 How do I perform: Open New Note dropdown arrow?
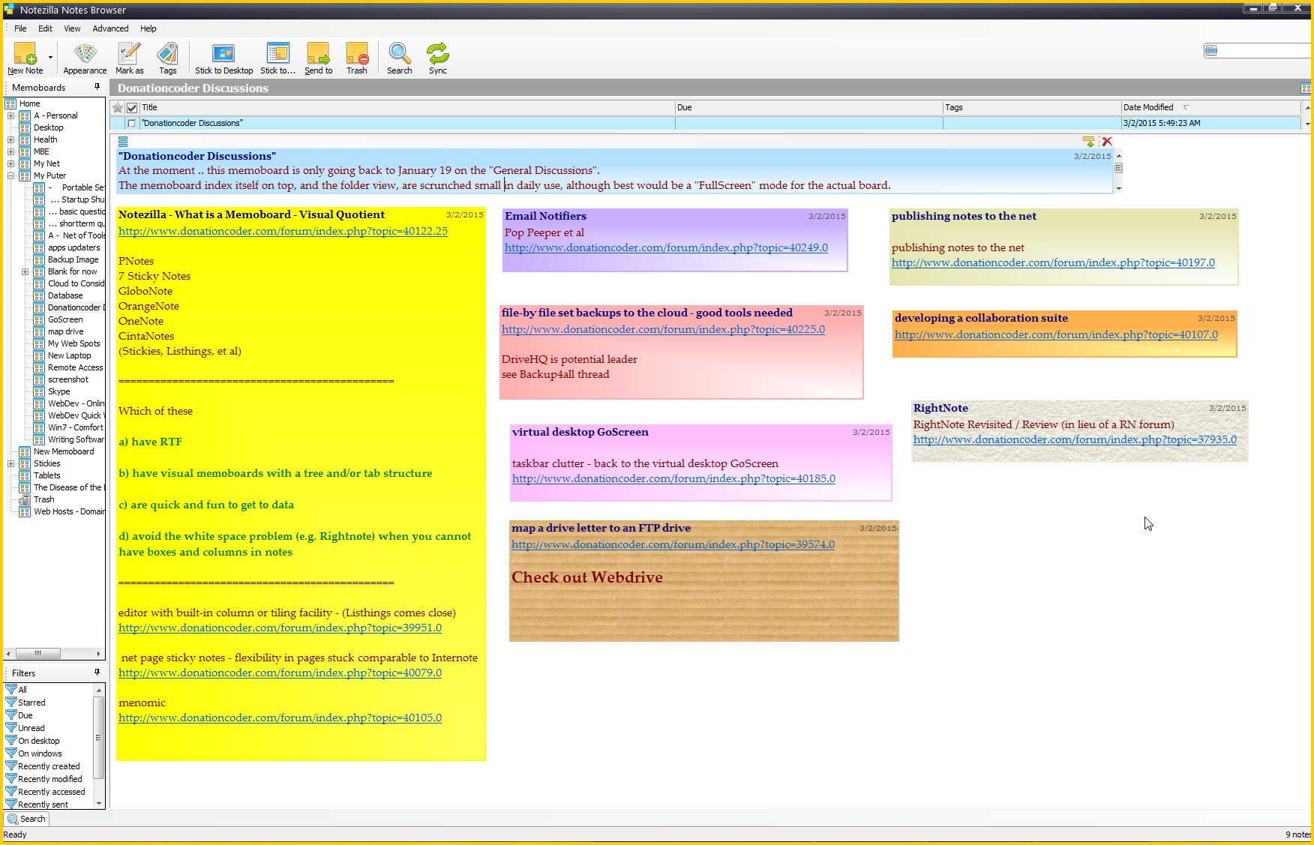click(x=50, y=58)
